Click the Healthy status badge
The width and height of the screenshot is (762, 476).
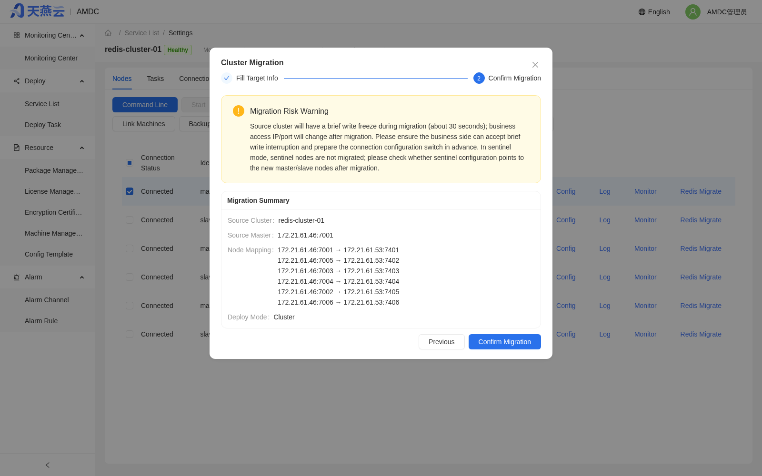(178, 50)
